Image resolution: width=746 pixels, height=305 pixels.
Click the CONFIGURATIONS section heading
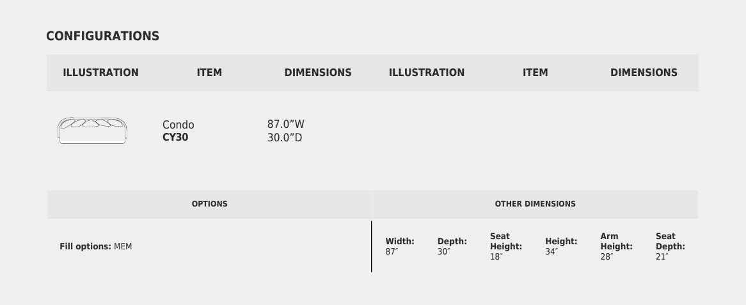click(x=102, y=36)
